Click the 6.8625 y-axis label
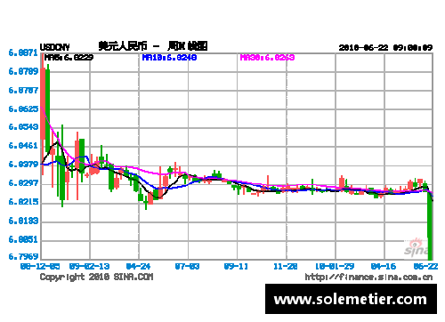Image resolution: width=445 pixels, height=322 pixels. tap(23, 109)
